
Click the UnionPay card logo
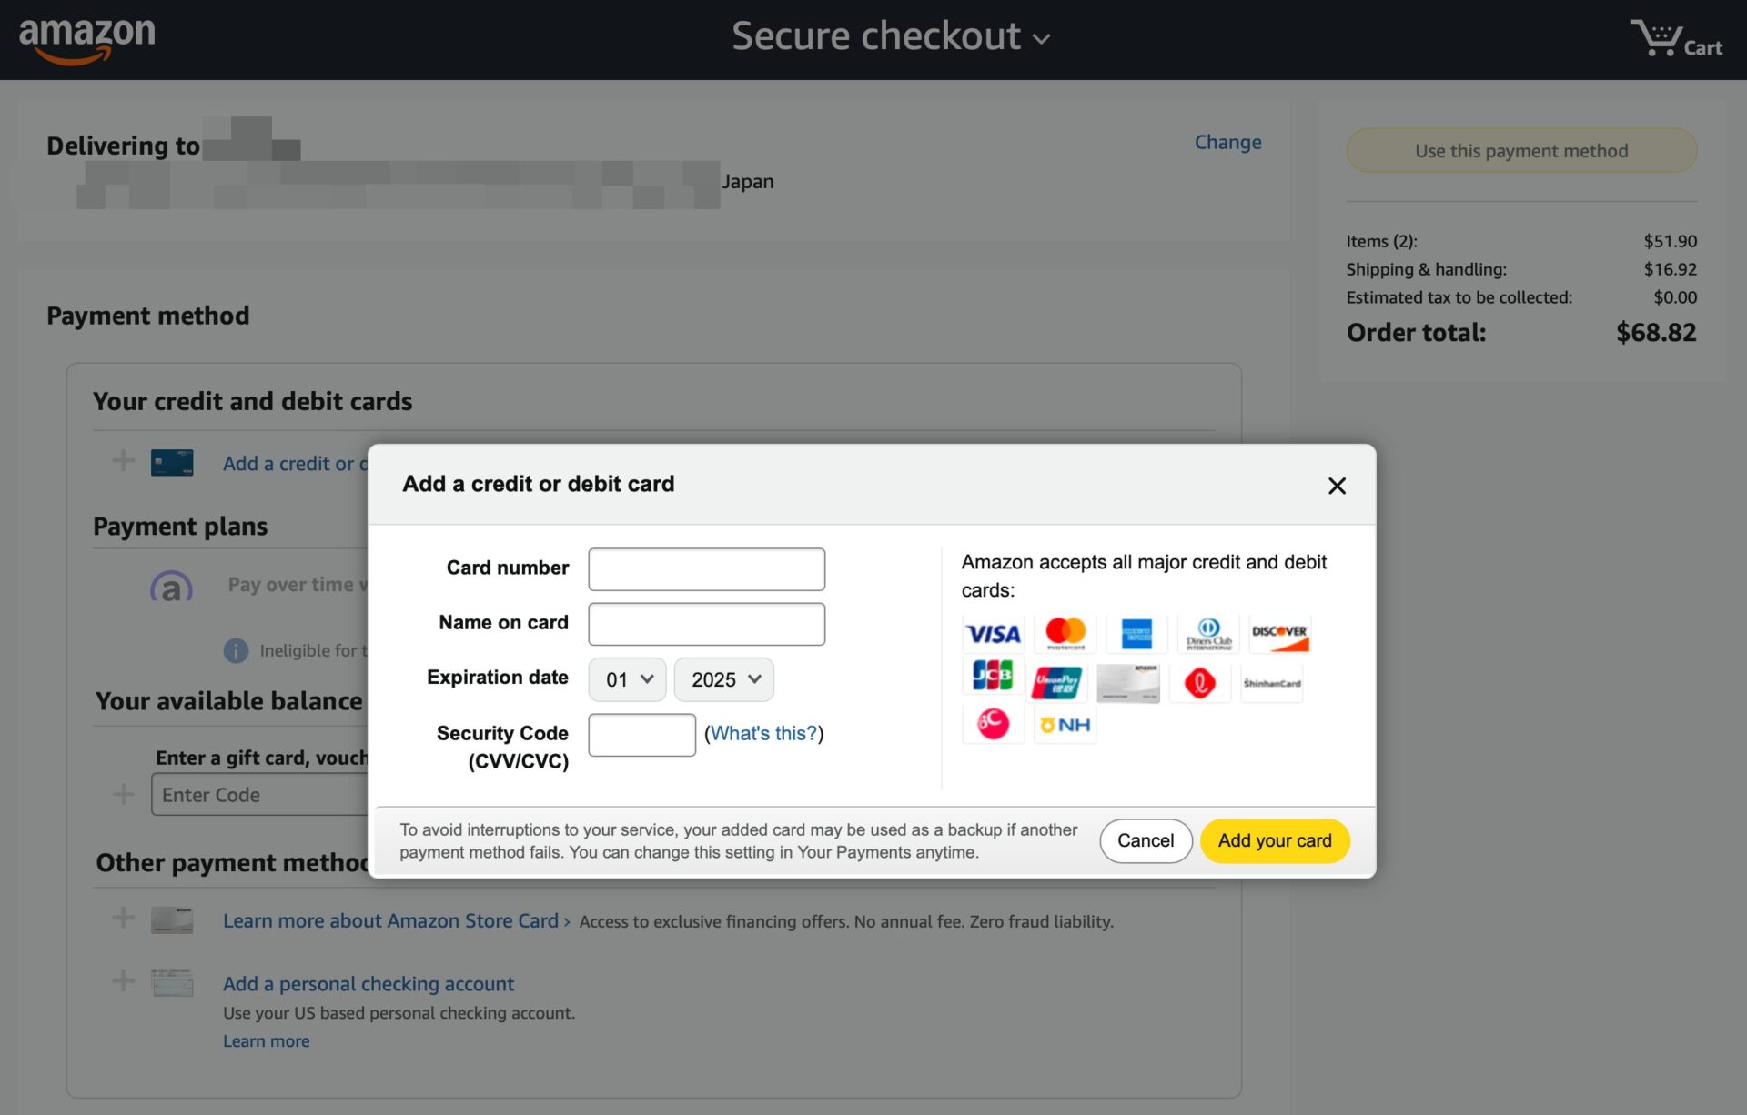1055,682
